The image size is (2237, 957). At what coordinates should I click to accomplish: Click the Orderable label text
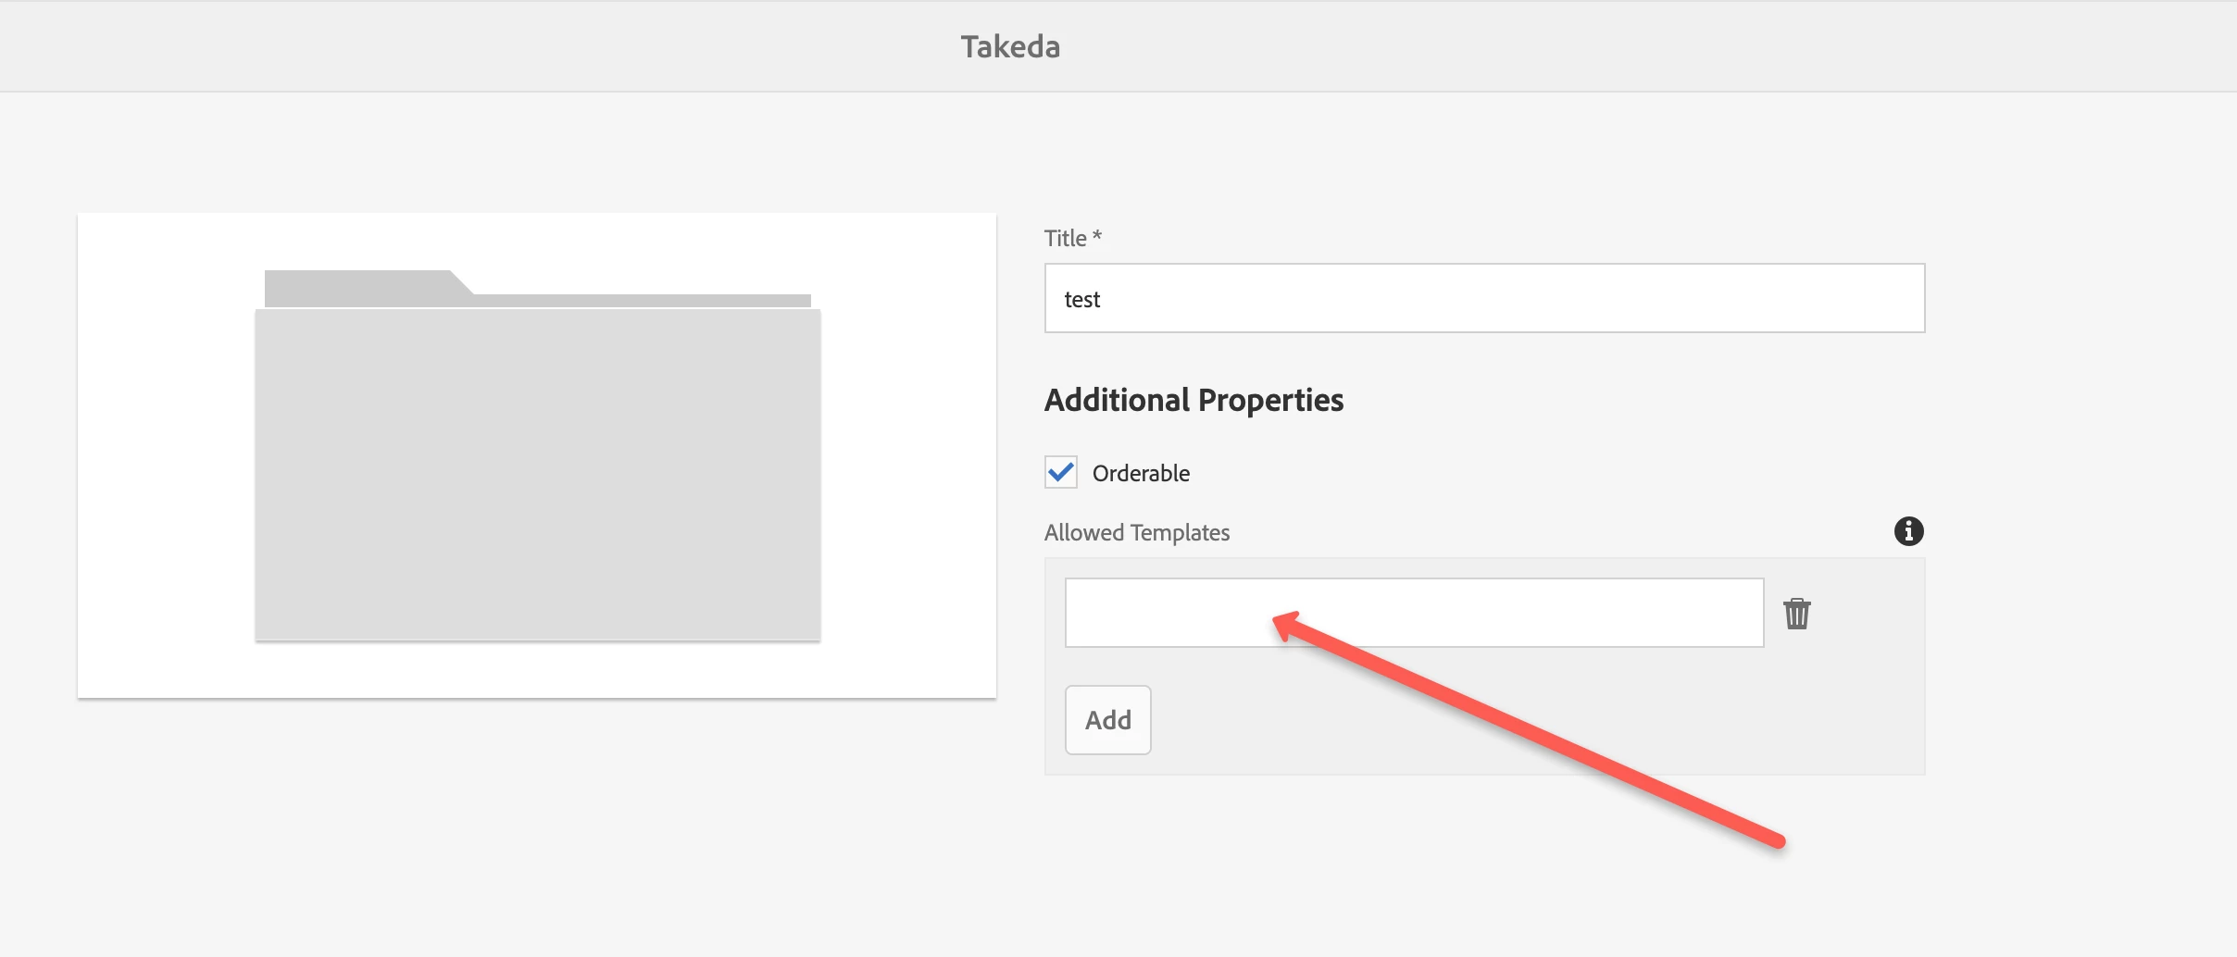click(1141, 473)
